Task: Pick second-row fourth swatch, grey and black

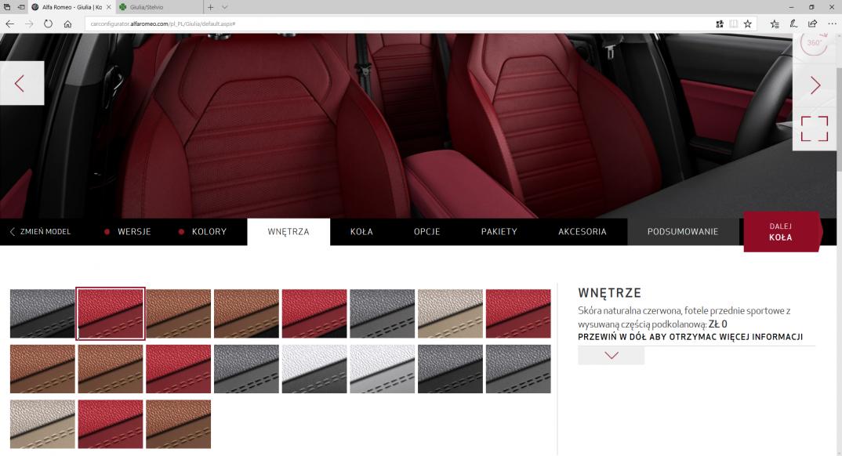Action: tap(246, 369)
